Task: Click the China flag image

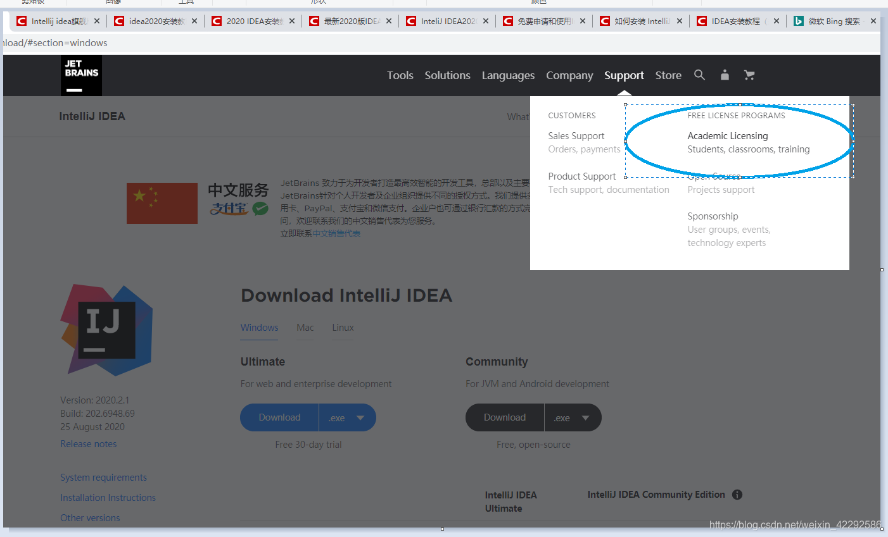Action: (162, 203)
